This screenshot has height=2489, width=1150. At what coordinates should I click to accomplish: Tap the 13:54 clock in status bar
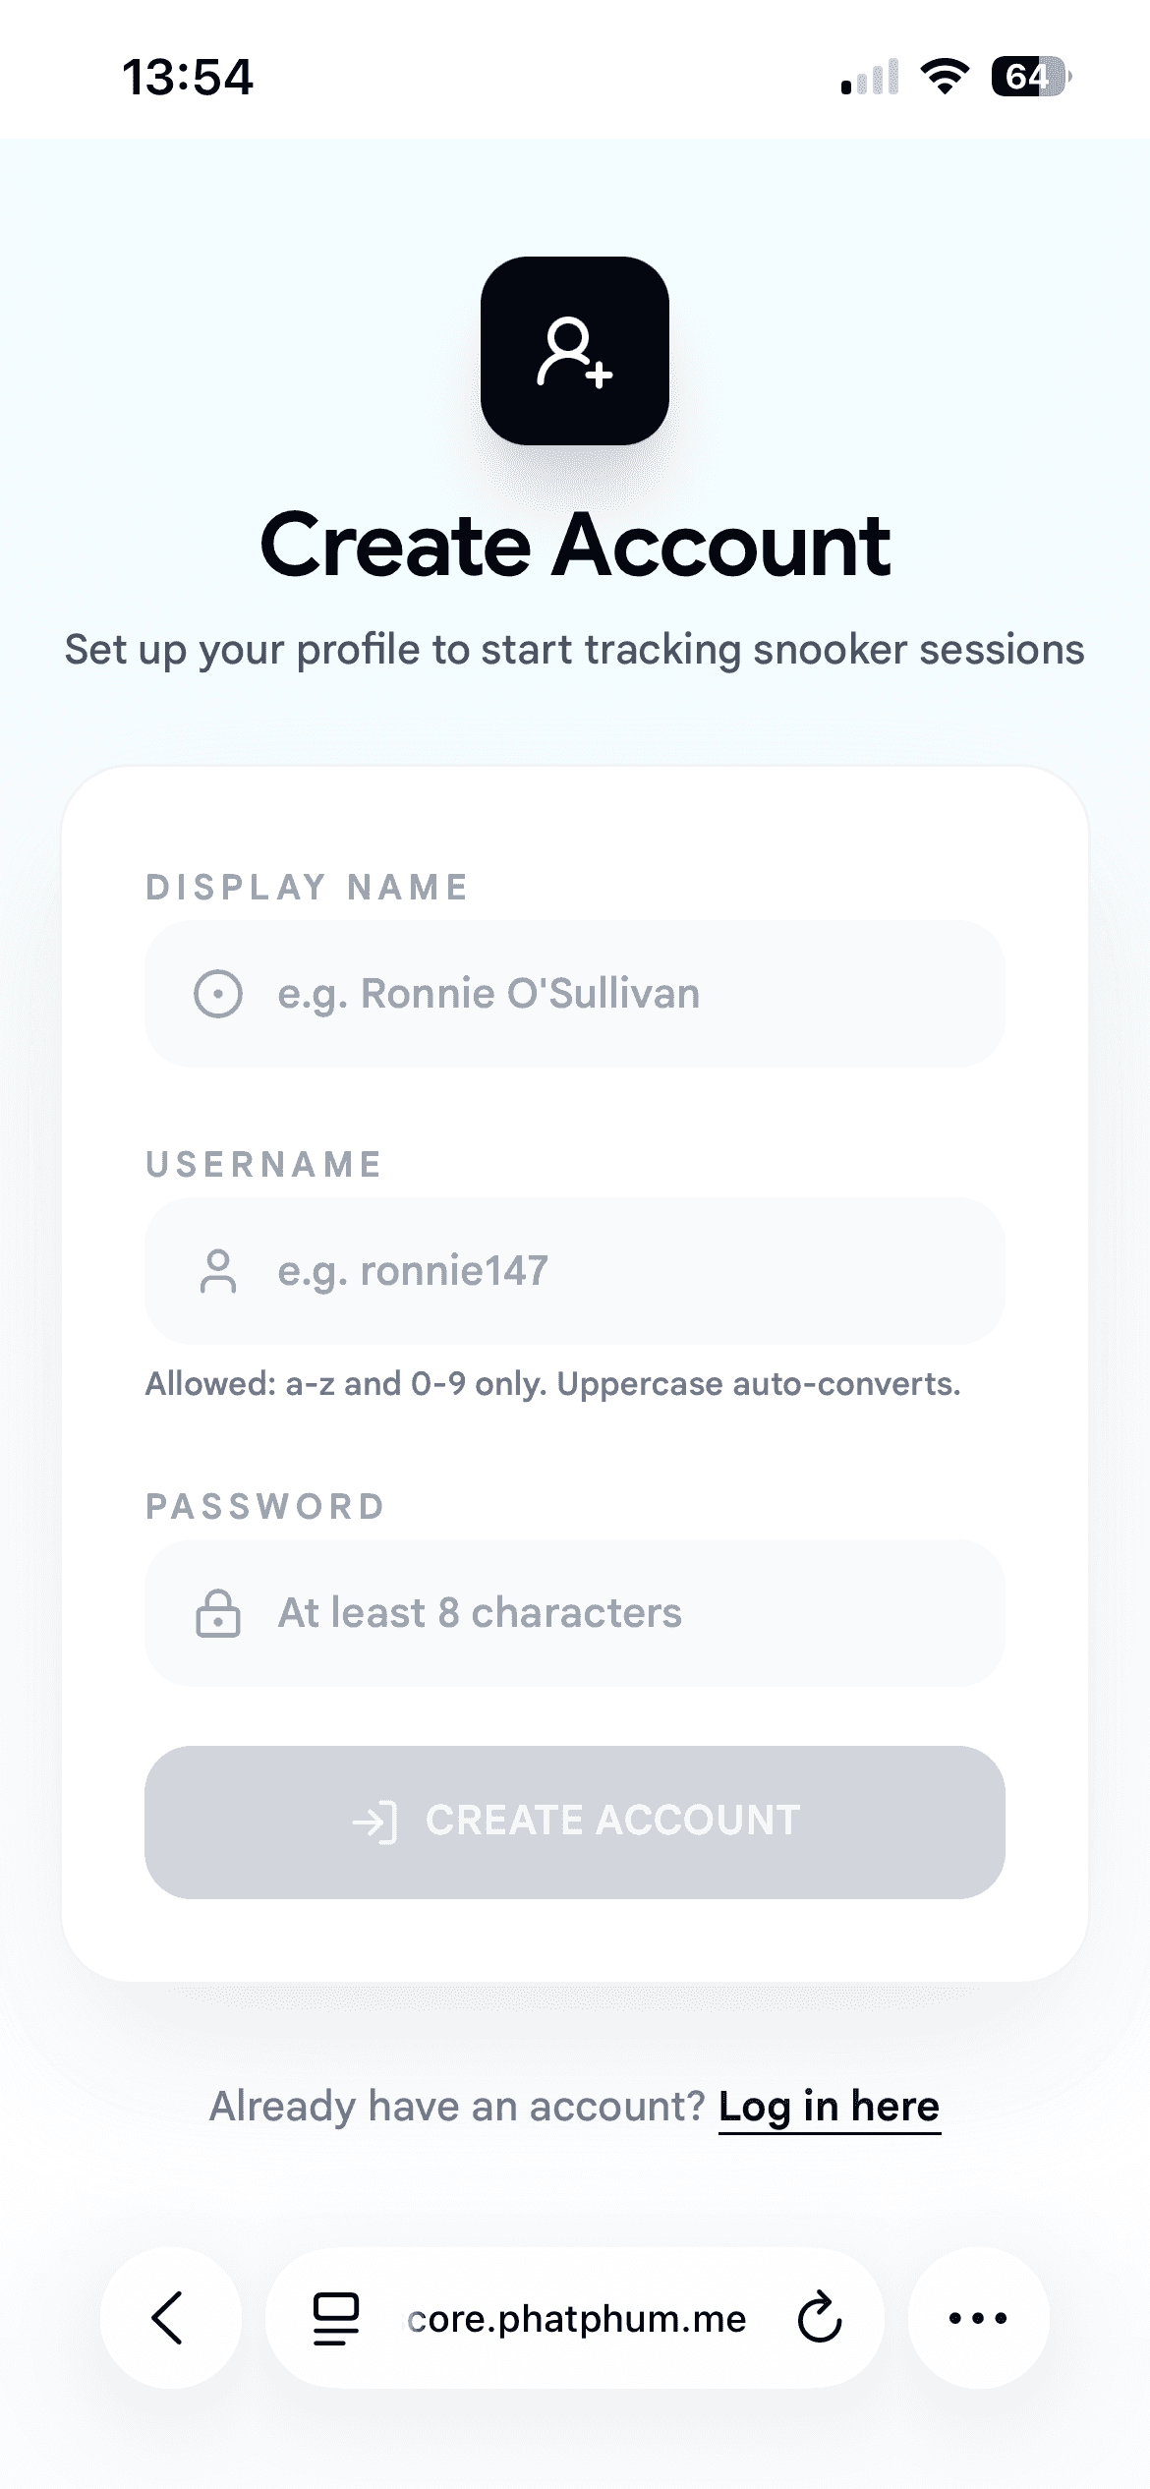(x=188, y=77)
